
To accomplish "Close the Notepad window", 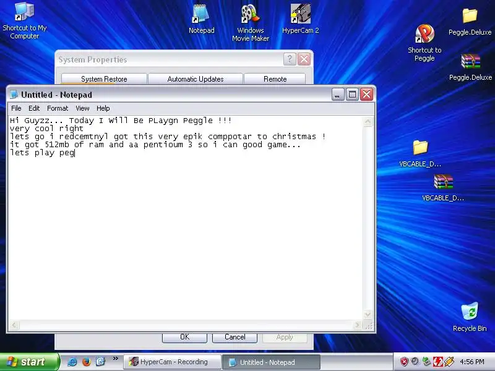I will click(x=366, y=95).
